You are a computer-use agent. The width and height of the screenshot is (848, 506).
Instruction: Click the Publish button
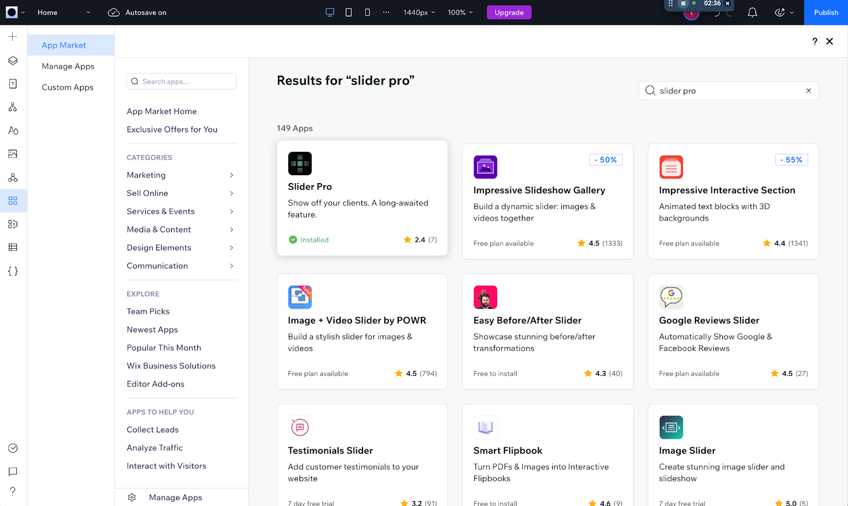coord(826,12)
